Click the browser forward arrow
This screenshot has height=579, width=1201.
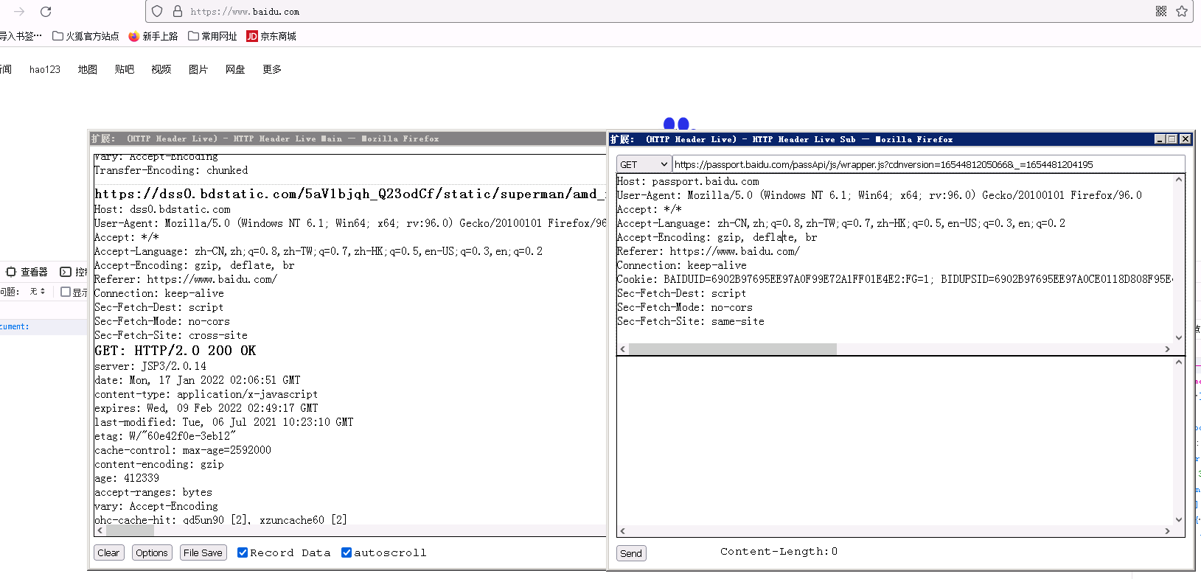click(x=19, y=12)
